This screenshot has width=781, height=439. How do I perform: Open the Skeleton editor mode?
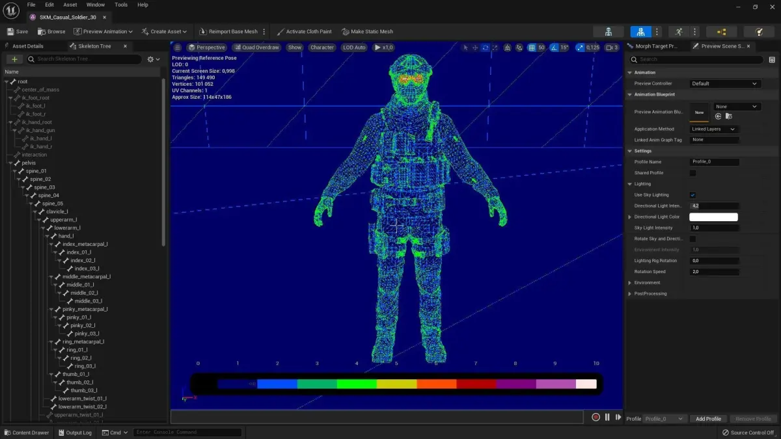click(x=608, y=31)
